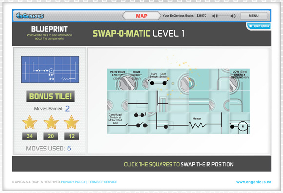This screenshot has width=283, height=193.
Task: Click the EnGenious logo
Action: (x=30, y=16)
